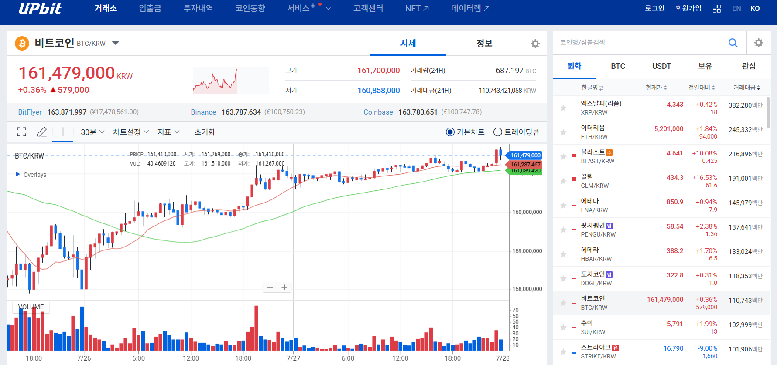Click the 회원가입 link
Image resolution: width=777 pixels, height=365 pixels.
click(x=688, y=8)
